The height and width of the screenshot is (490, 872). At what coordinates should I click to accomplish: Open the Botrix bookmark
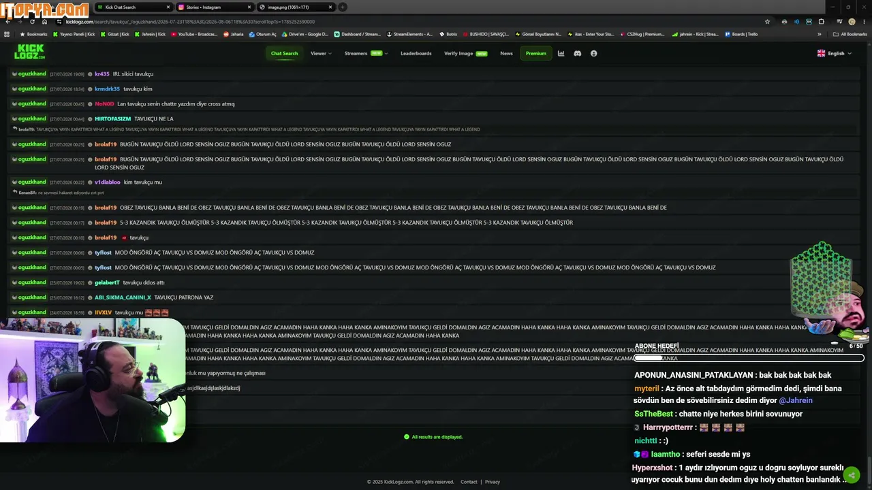(448, 34)
